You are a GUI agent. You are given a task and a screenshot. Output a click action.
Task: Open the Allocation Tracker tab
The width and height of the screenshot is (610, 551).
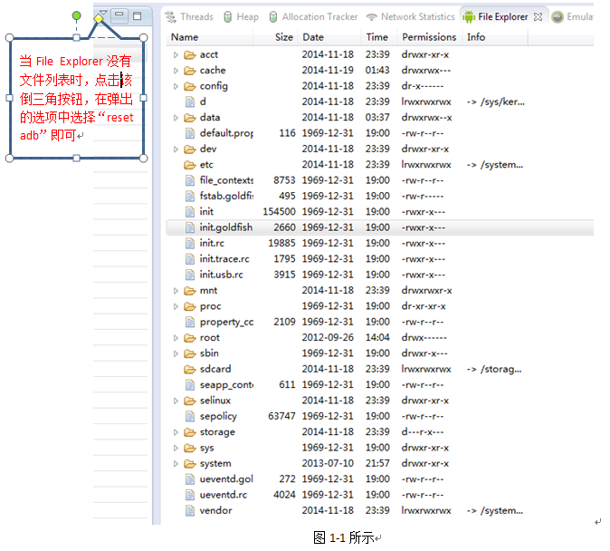[x=313, y=16]
